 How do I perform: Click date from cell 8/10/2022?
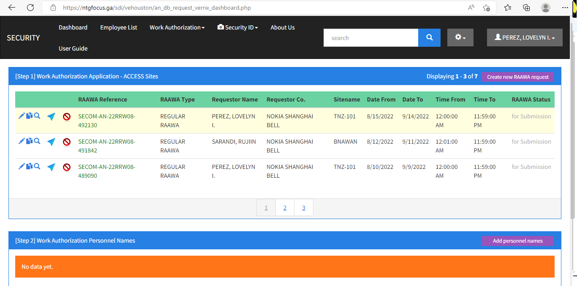coord(380,167)
